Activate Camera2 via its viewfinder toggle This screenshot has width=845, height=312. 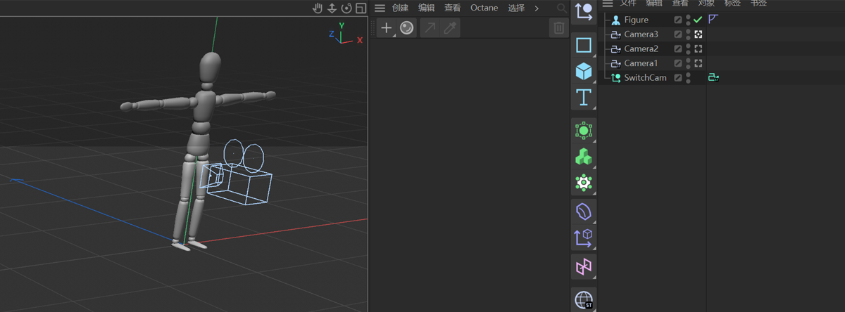click(698, 49)
